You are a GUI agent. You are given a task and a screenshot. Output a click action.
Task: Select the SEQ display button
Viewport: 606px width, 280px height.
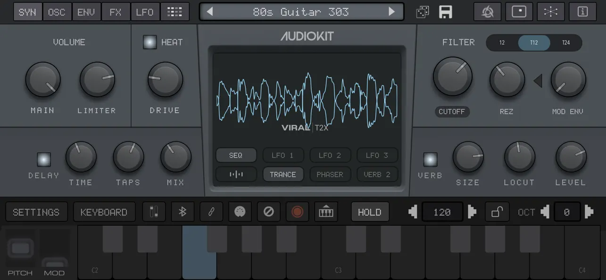236,155
